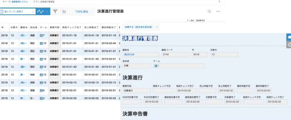291x120 pixels.
Task: Click the 担当者 column header
Action: 34,27
